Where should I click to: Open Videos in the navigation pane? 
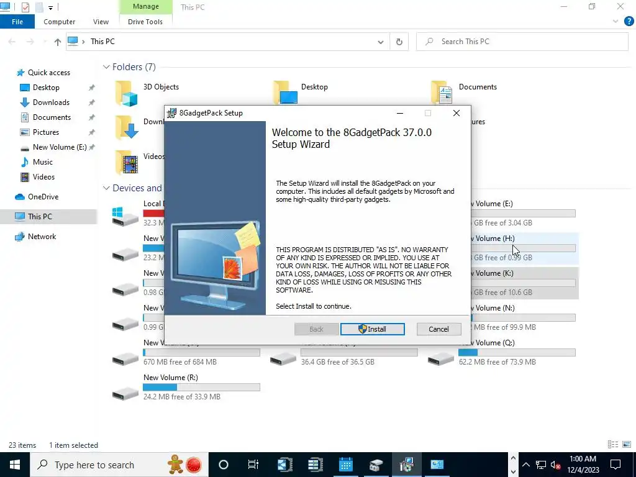[43, 177]
